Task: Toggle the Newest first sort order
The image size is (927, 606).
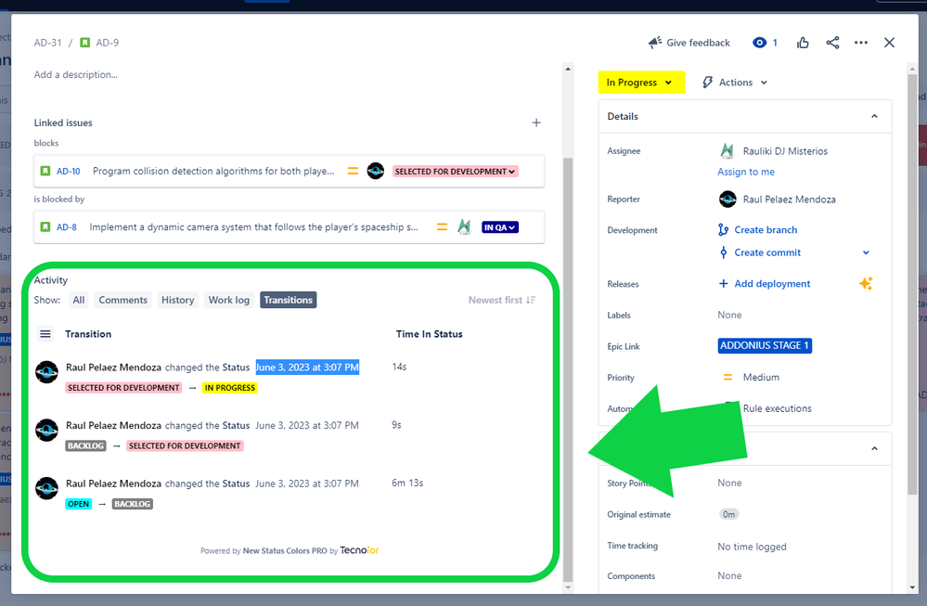Action: (x=501, y=300)
